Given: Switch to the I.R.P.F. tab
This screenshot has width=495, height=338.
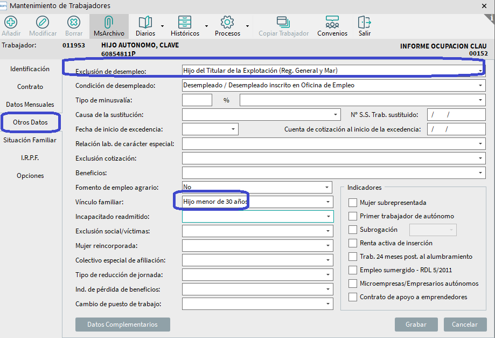Looking at the screenshot, I should click(x=30, y=157).
